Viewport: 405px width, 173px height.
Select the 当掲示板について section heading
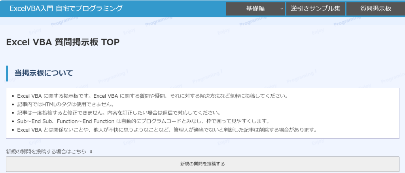click(44, 73)
